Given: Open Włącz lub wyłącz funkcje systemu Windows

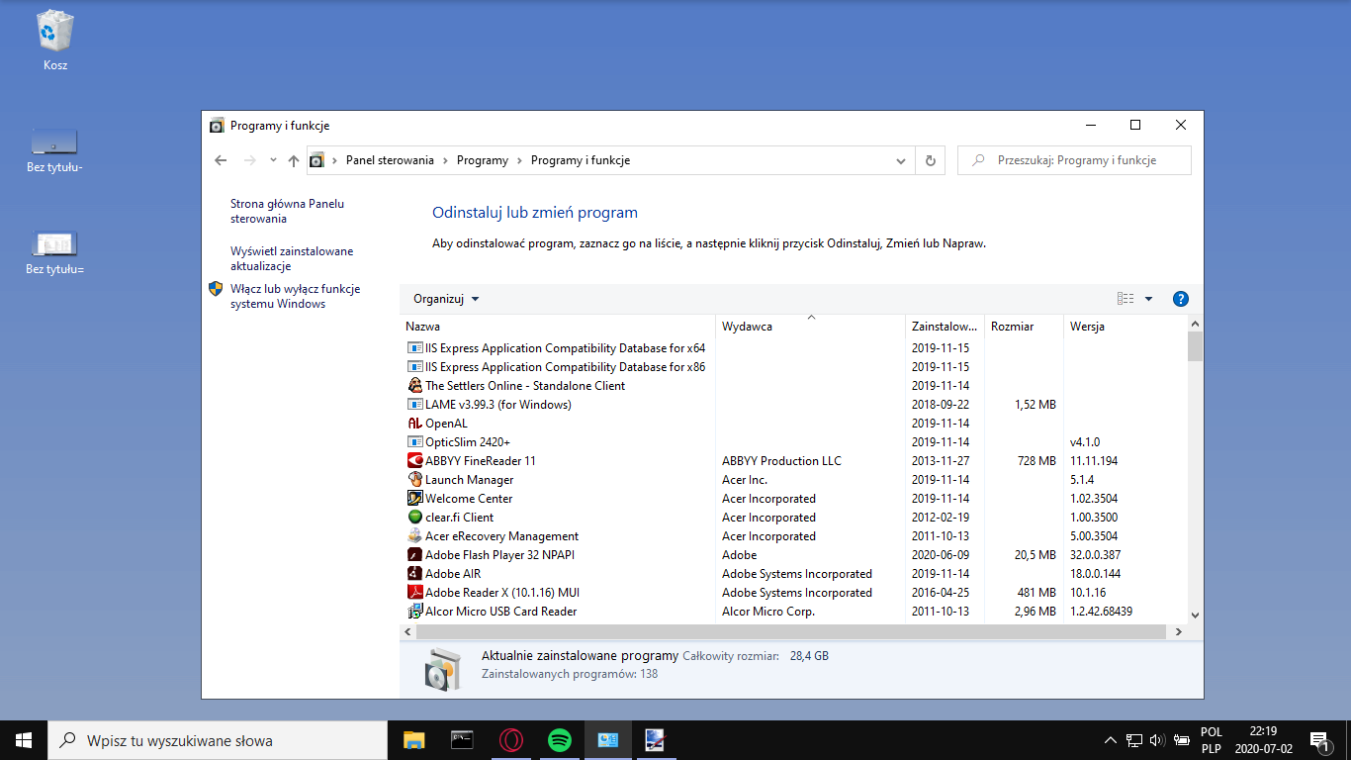Looking at the screenshot, I should click(295, 296).
